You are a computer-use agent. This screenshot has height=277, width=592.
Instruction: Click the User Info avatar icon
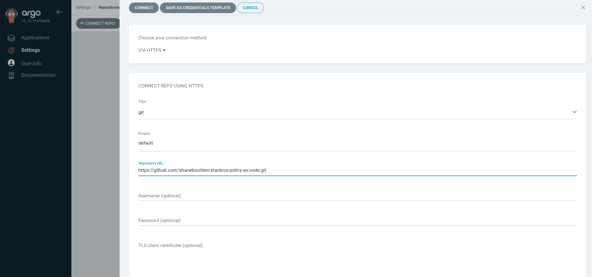click(x=11, y=63)
